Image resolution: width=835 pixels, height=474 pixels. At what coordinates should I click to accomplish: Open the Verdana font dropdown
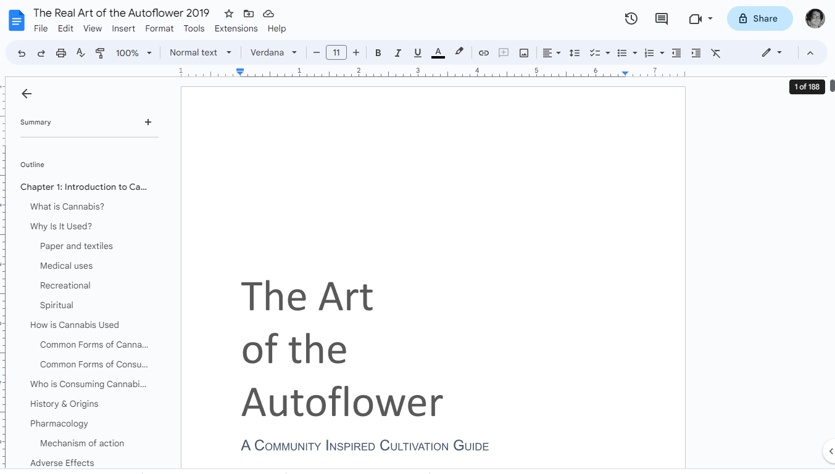point(273,53)
